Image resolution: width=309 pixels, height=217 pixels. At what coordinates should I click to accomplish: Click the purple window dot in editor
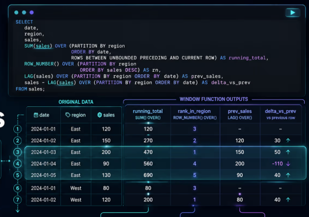tap(32, 12)
